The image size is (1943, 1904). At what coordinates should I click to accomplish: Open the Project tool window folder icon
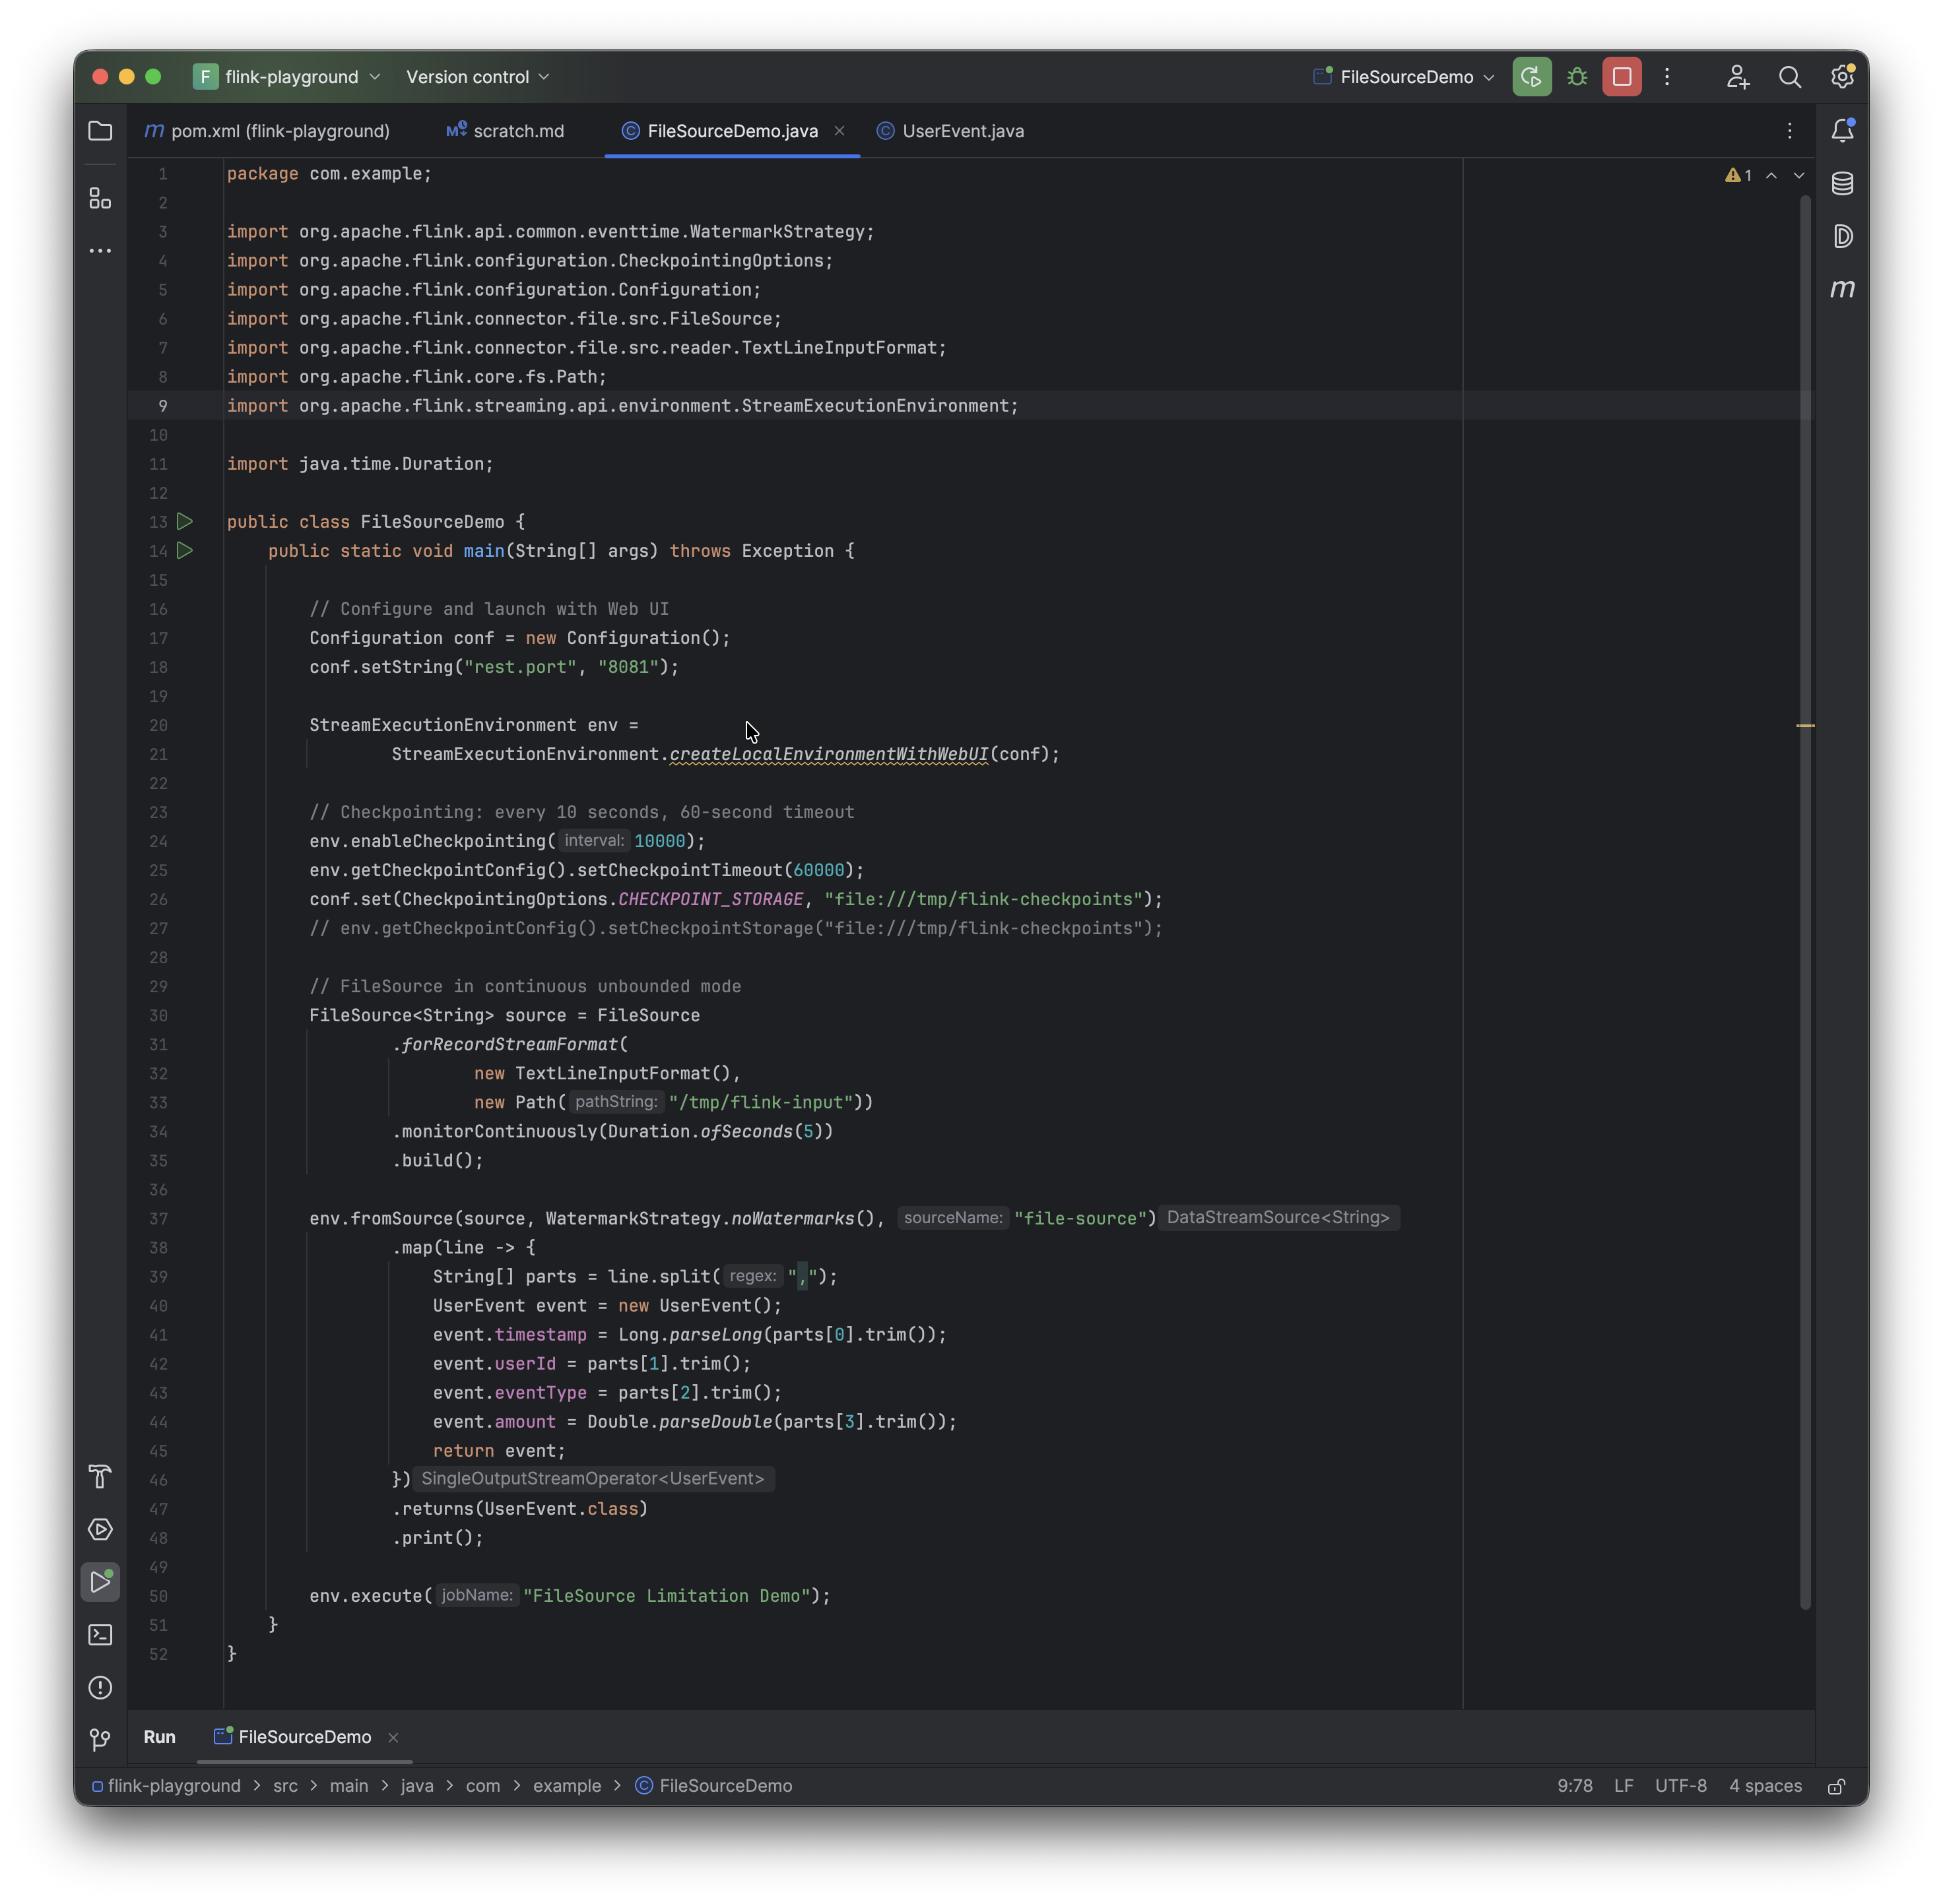(x=100, y=131)
